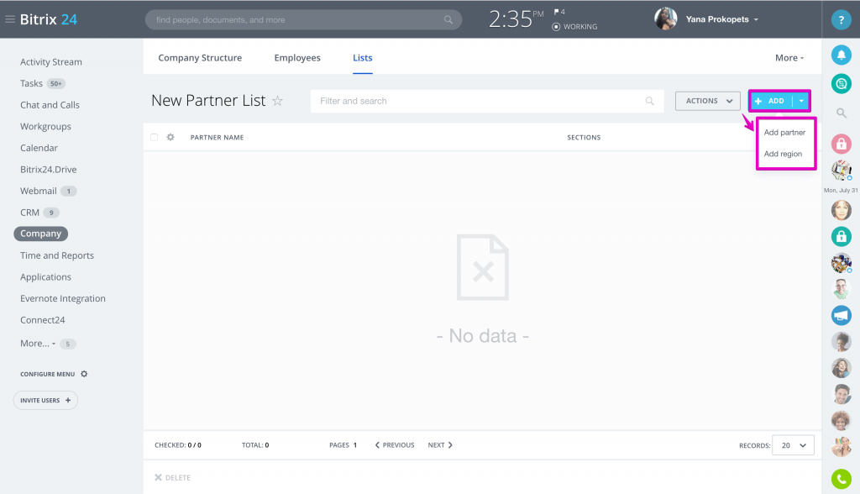
Task: Open Connect24 in left menu
Action: (x=42, y=319)
